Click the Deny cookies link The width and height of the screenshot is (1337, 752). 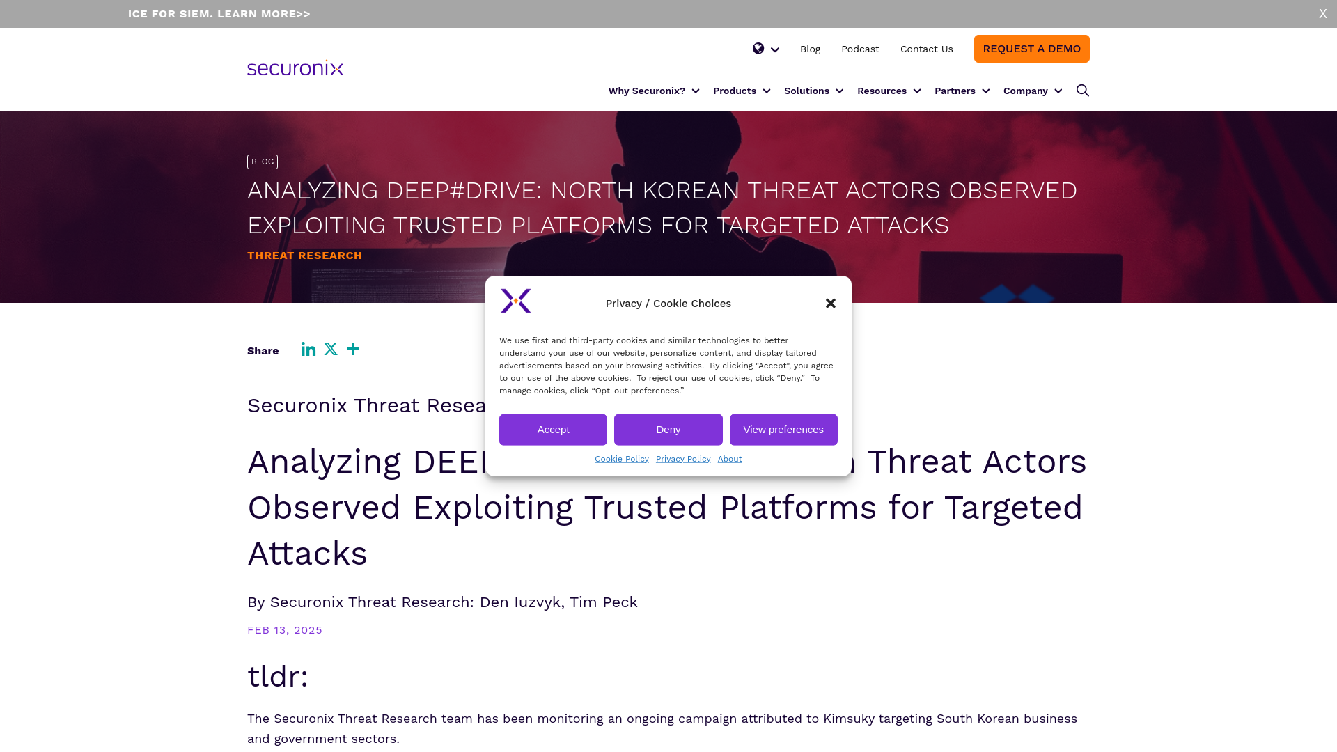[x=668, y=429]
